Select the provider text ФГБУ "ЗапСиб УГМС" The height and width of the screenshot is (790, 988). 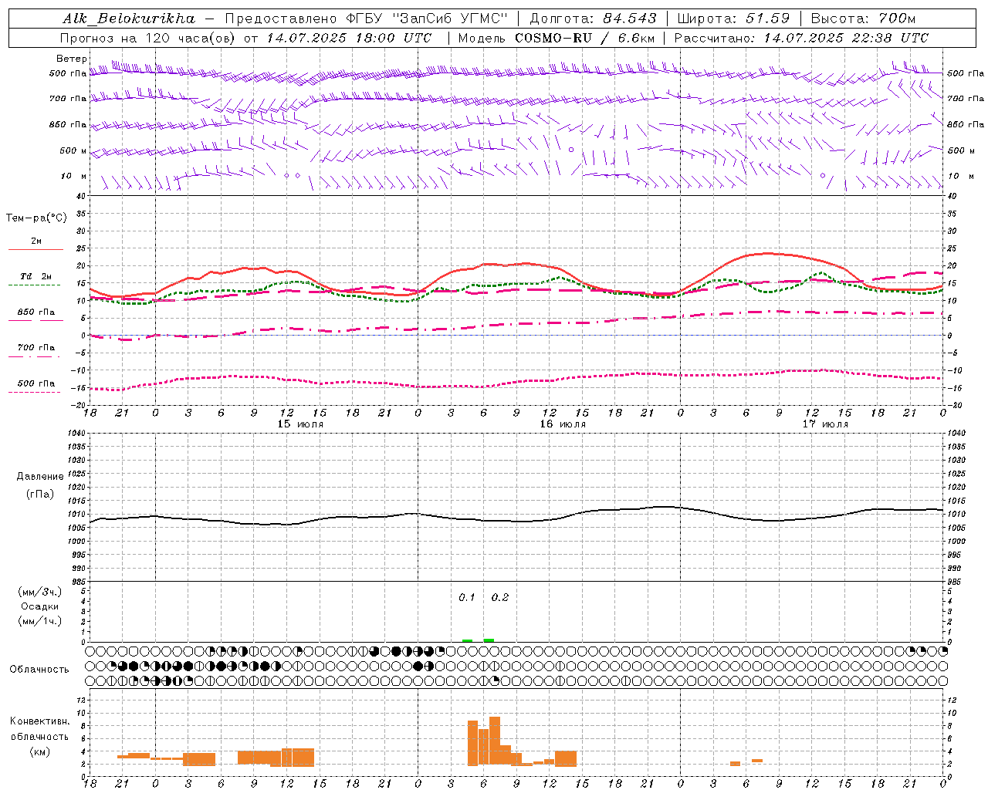(425, 19)
